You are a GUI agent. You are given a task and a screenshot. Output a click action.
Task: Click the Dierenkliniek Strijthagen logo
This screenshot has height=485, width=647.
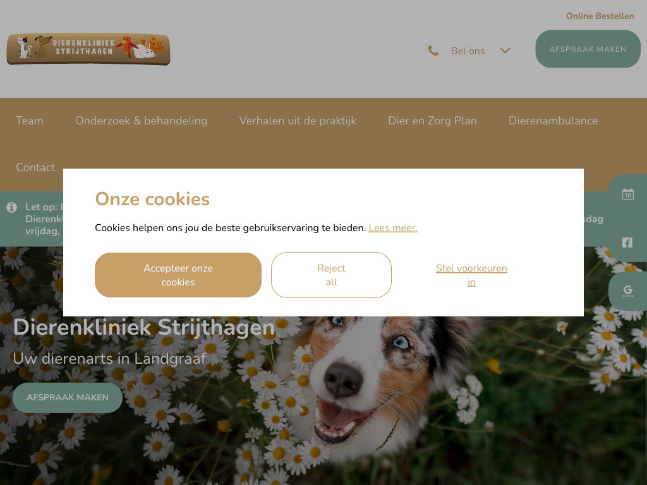tap(88, 49)
